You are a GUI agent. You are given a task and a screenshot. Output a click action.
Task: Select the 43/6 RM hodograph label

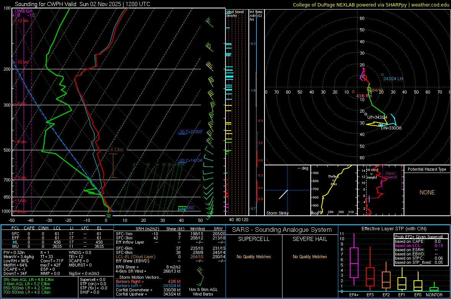pos(364,96)
